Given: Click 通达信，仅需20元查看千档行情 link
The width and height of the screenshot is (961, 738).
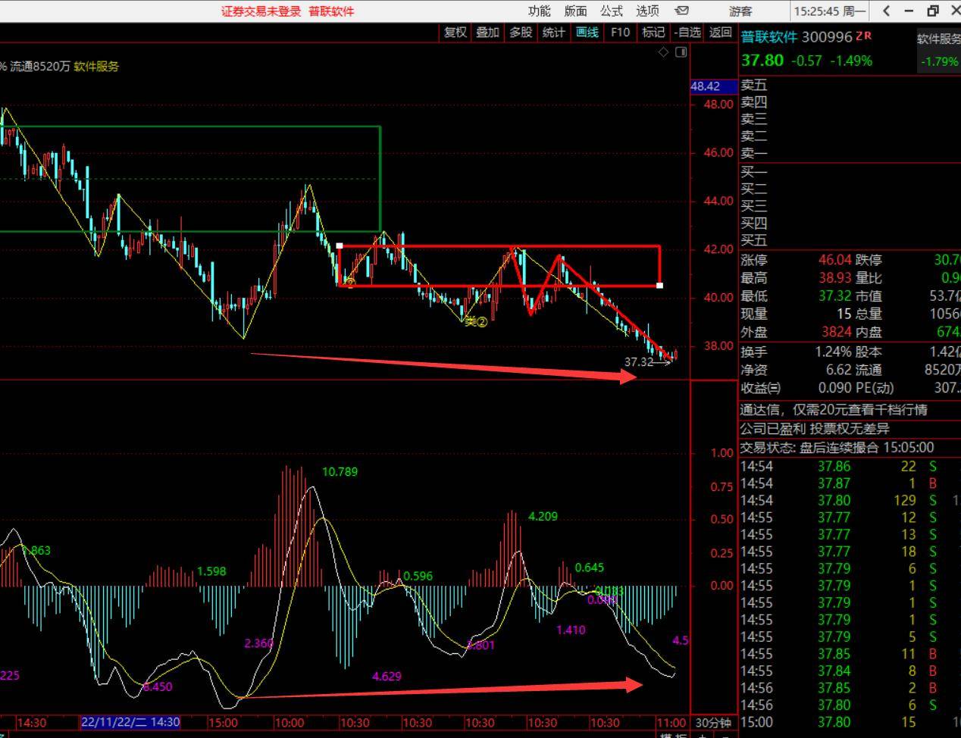Looking at the screenshot, I should [x=834, y=409].
